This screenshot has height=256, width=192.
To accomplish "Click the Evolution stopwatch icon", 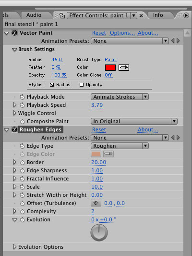I will 22,219.
